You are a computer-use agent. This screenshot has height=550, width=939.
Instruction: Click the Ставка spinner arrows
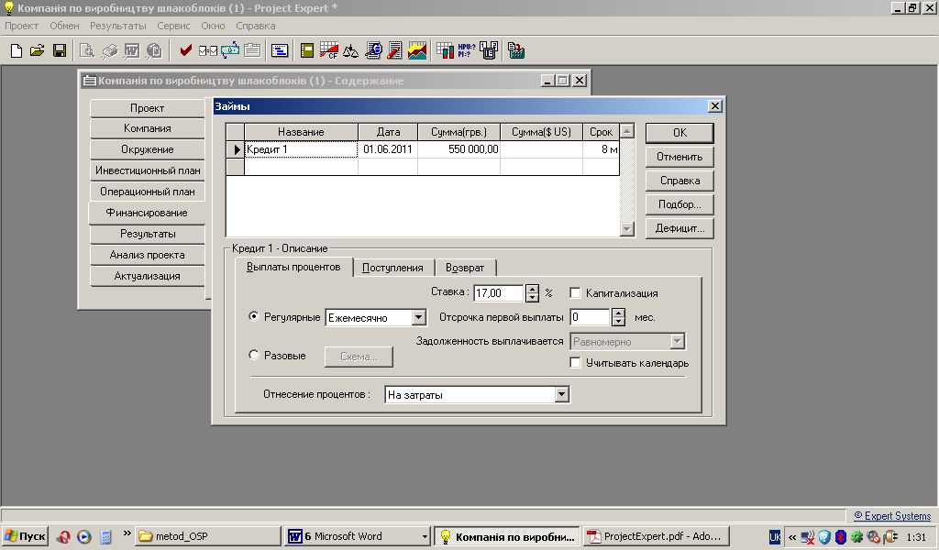point(532,293)
